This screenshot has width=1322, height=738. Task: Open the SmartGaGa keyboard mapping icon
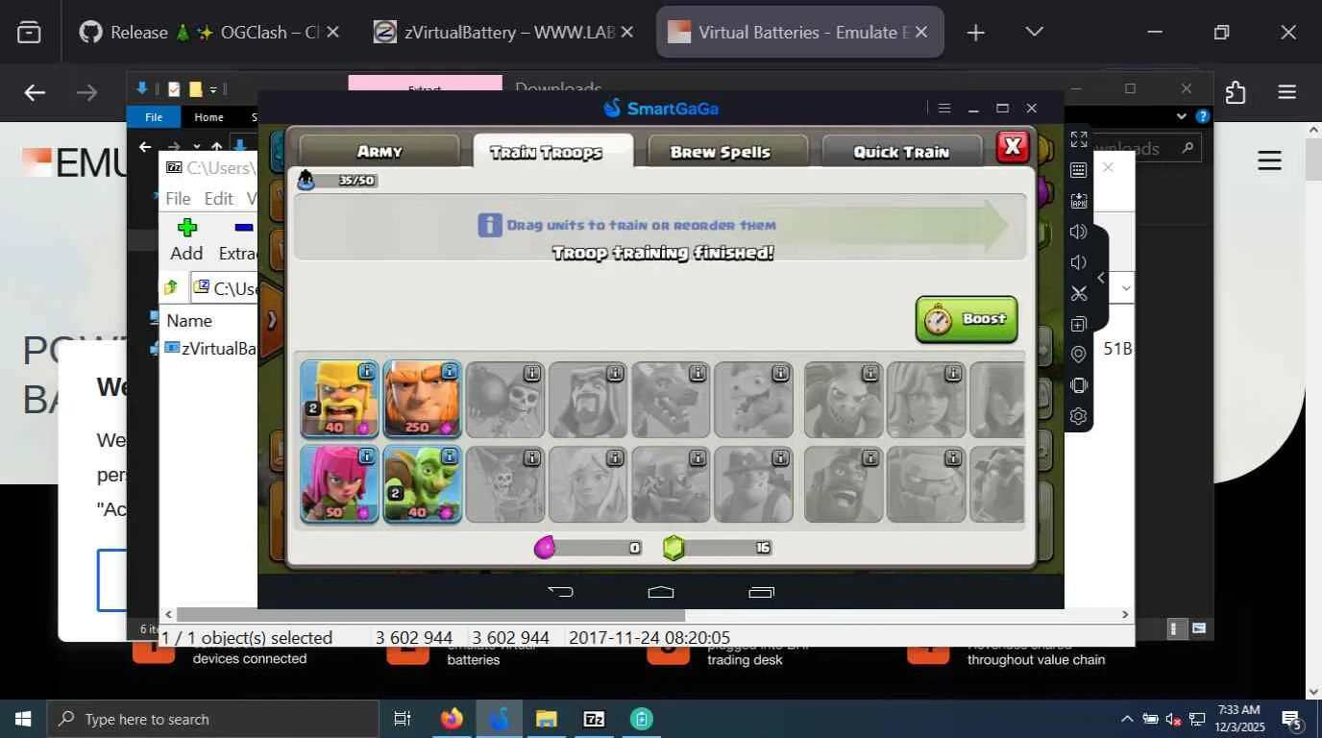pos(1079,170)
